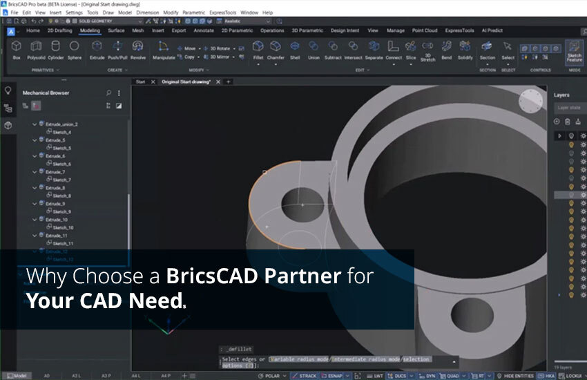Screen dimensions: 587x380
Task: Switch to the Model layout tab
Action: click(17, 376)
